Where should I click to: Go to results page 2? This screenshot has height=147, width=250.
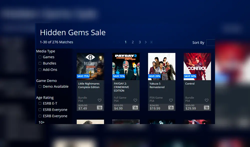click(133, 42)
